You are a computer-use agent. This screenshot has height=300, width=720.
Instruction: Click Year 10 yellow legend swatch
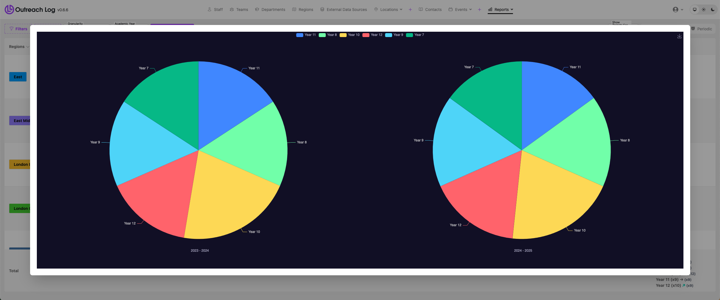click(x=343, y=35)
